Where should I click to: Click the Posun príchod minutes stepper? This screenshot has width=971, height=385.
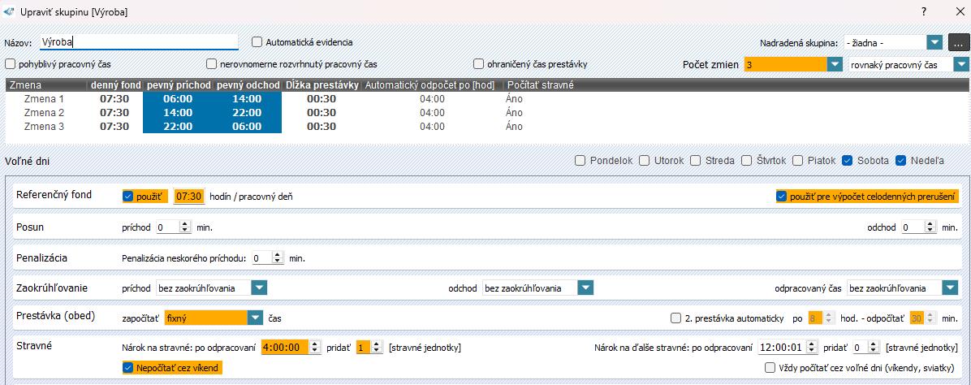(186, 228)
